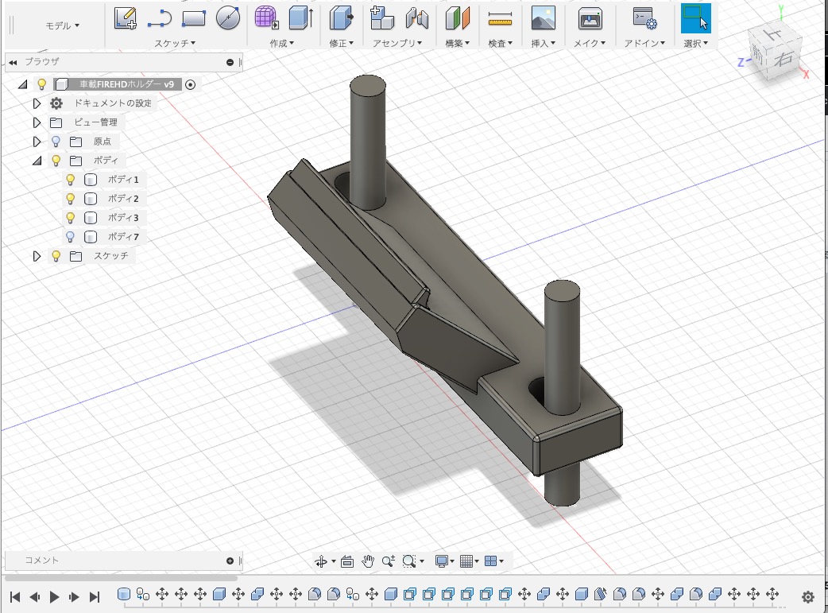Screen dimensions: 828x613
Task: Select the Pan hand icon
Action: point(368,561)
